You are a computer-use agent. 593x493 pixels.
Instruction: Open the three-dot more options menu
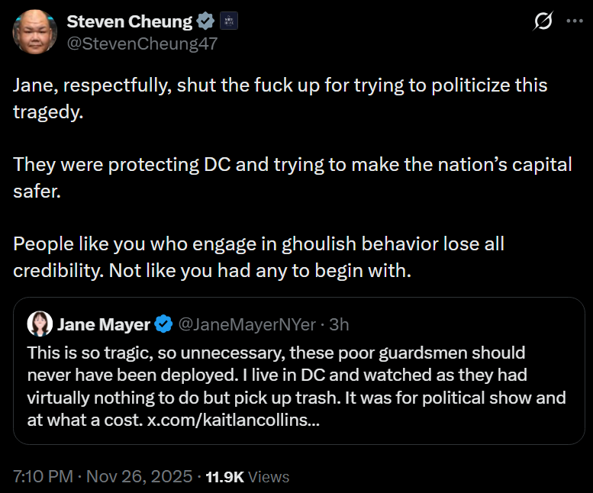pos(574,22)
